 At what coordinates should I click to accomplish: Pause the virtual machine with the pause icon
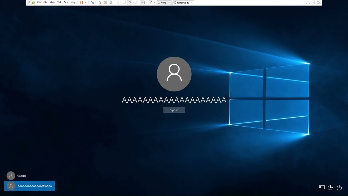click(81, 2)
